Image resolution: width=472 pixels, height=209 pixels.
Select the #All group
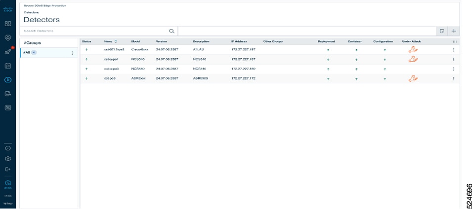point(49,53)
